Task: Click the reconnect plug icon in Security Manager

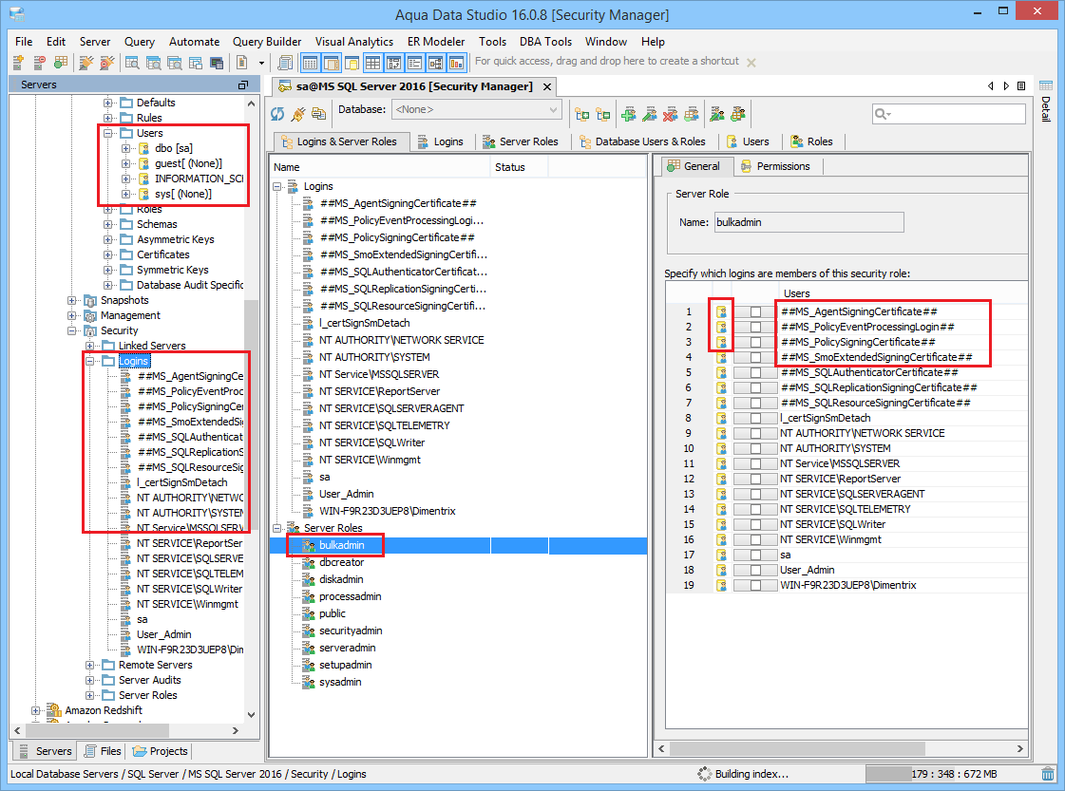Action: [x=298, y=114]
